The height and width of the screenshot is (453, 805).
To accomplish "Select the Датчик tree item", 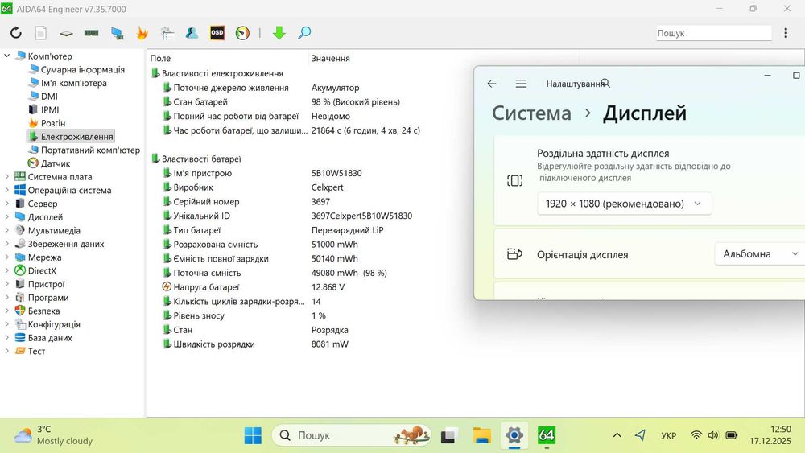I will click(56, 163).
